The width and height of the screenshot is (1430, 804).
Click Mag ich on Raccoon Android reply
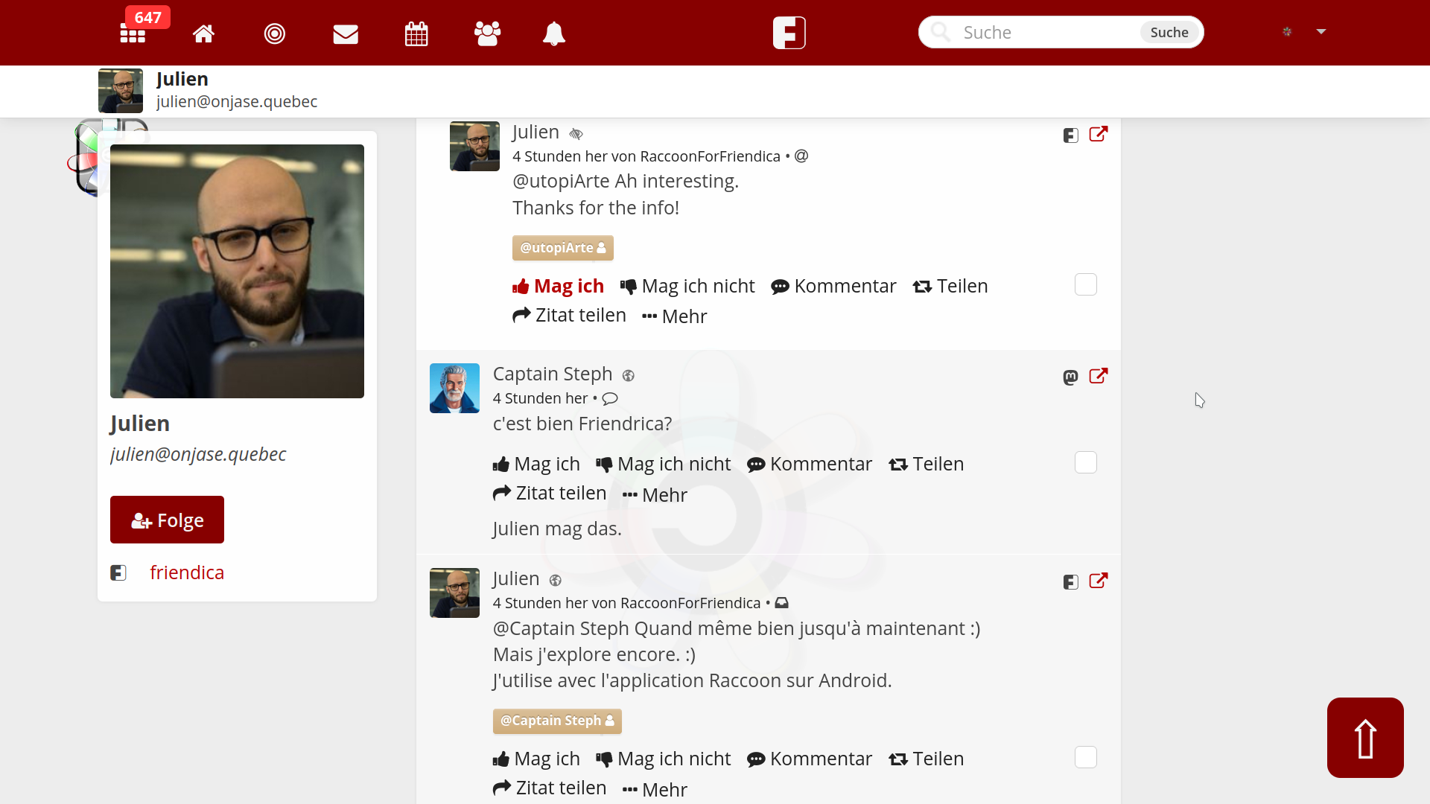(536, 759)
